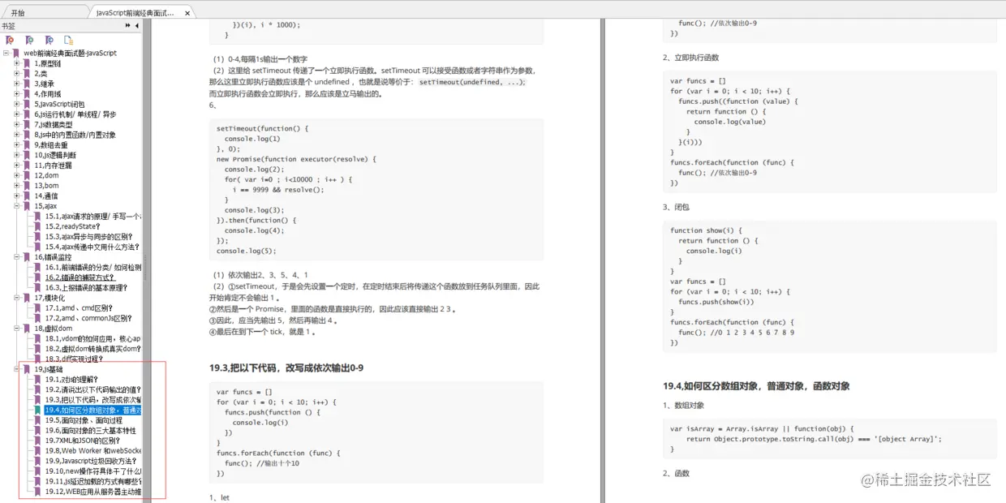Select highlighted bookmark 19.4,如何区分数组对象

point(92,410)
